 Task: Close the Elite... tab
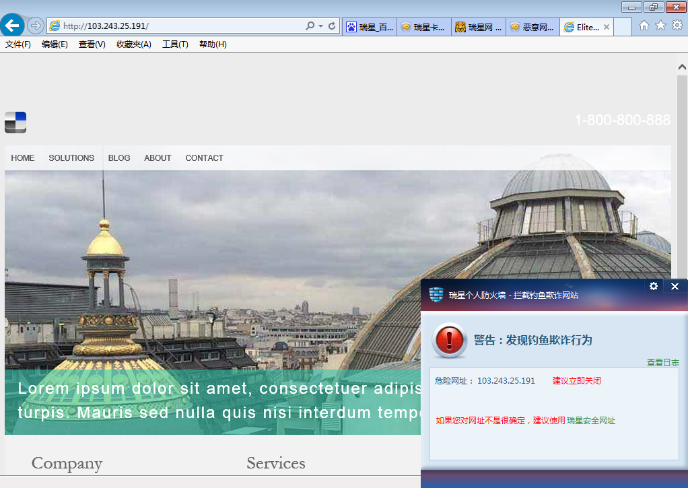point(607,27)
